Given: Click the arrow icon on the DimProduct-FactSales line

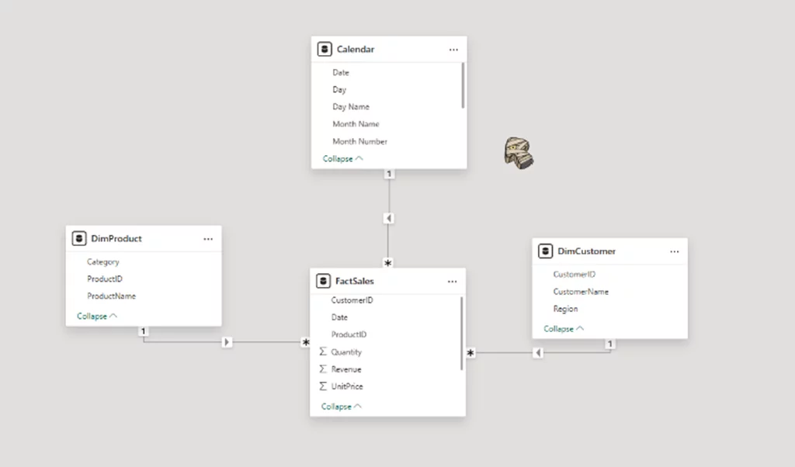Looking at the screenshot, I should 226,341.
